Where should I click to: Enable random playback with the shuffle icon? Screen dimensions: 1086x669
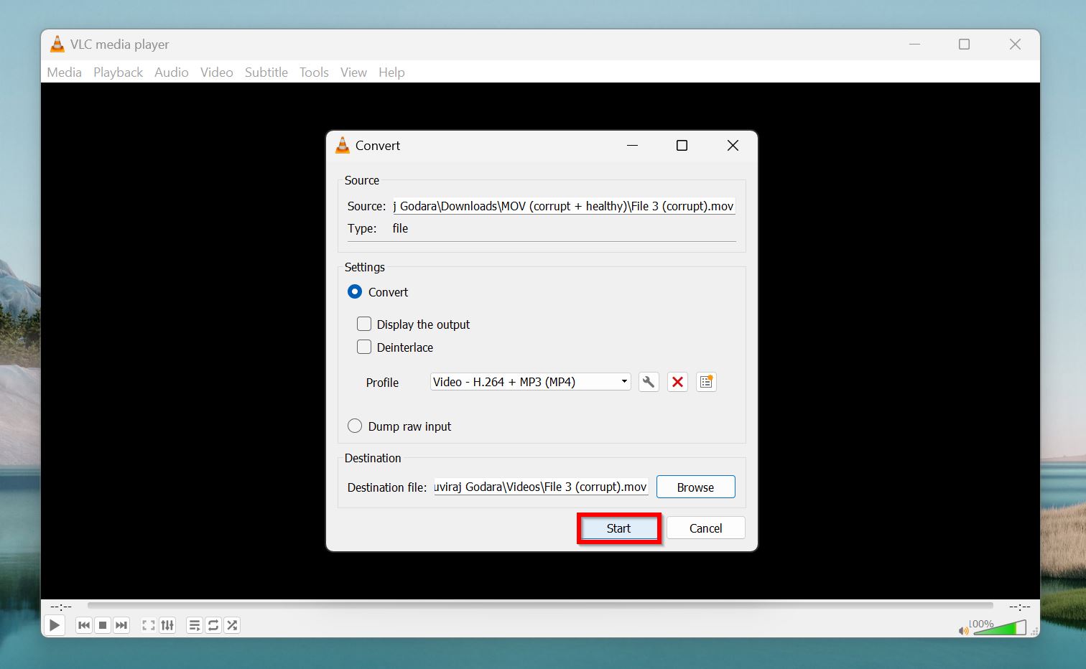point(231,624)
